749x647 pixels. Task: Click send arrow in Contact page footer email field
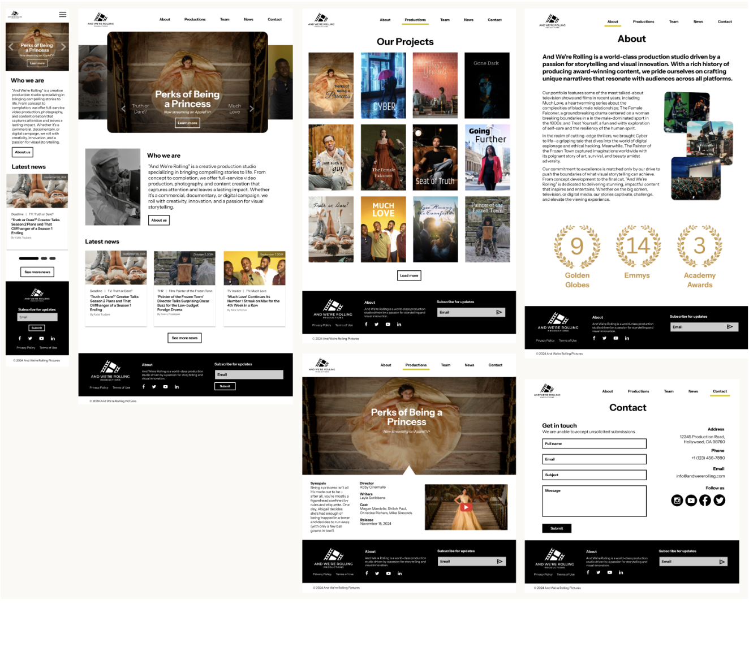click(x=722, y=562)
